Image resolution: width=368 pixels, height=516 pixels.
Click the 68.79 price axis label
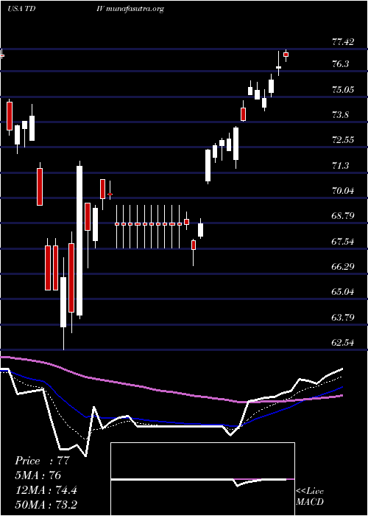(x=343, y=216)
